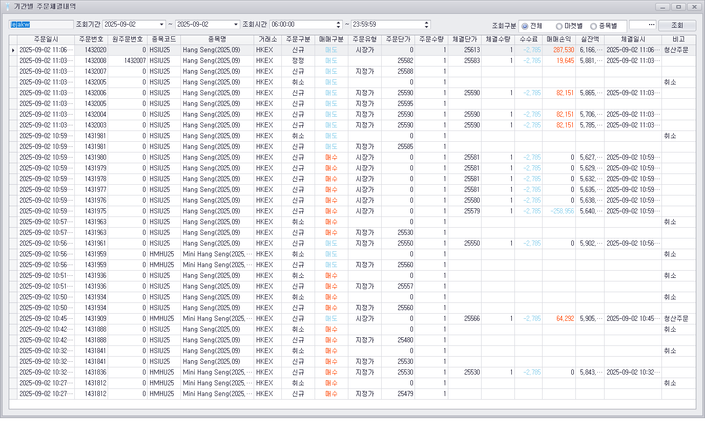Click the profit value 19,645
This screenshot has width=705, height=437.
click(559, 61)
